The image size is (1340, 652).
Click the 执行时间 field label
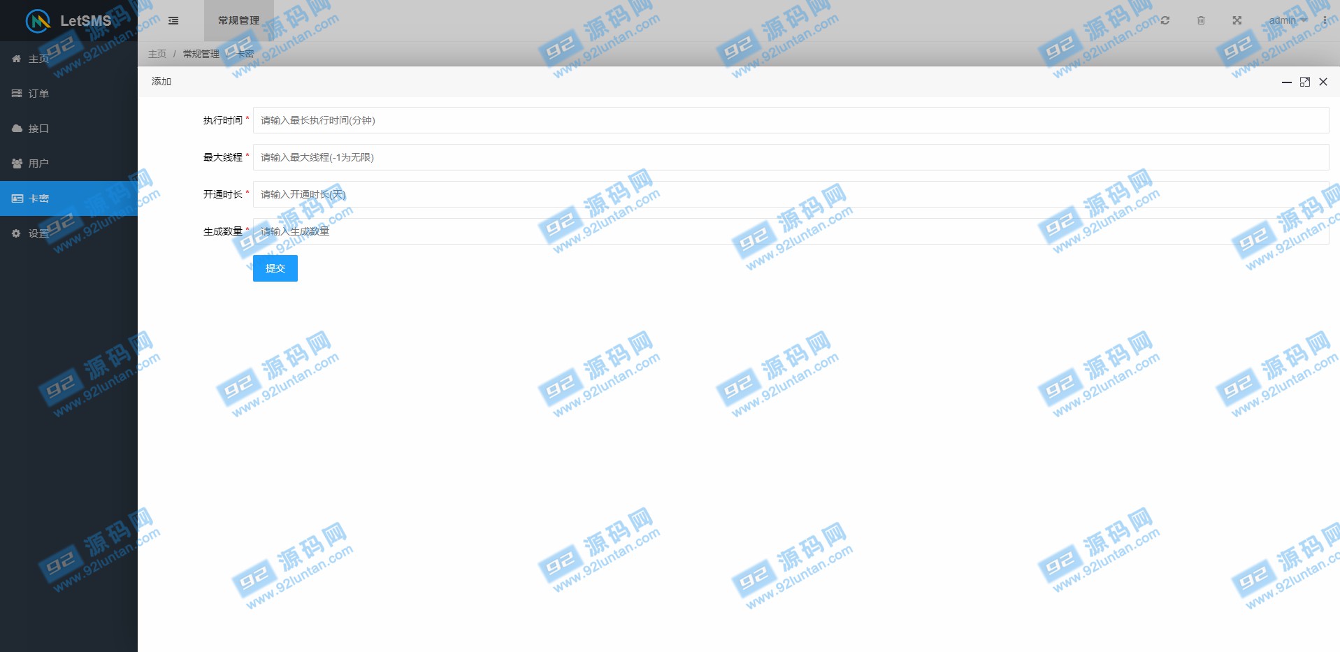[223, 120]
